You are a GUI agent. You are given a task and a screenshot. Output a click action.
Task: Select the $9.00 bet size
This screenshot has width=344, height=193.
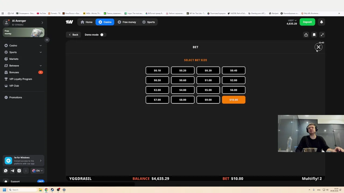coord(208,100)
